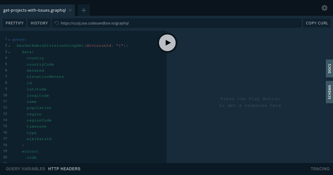Screen dimensions: 333x175
Task: Click the 'errors{' text on line 19
Action: [31, 151]
